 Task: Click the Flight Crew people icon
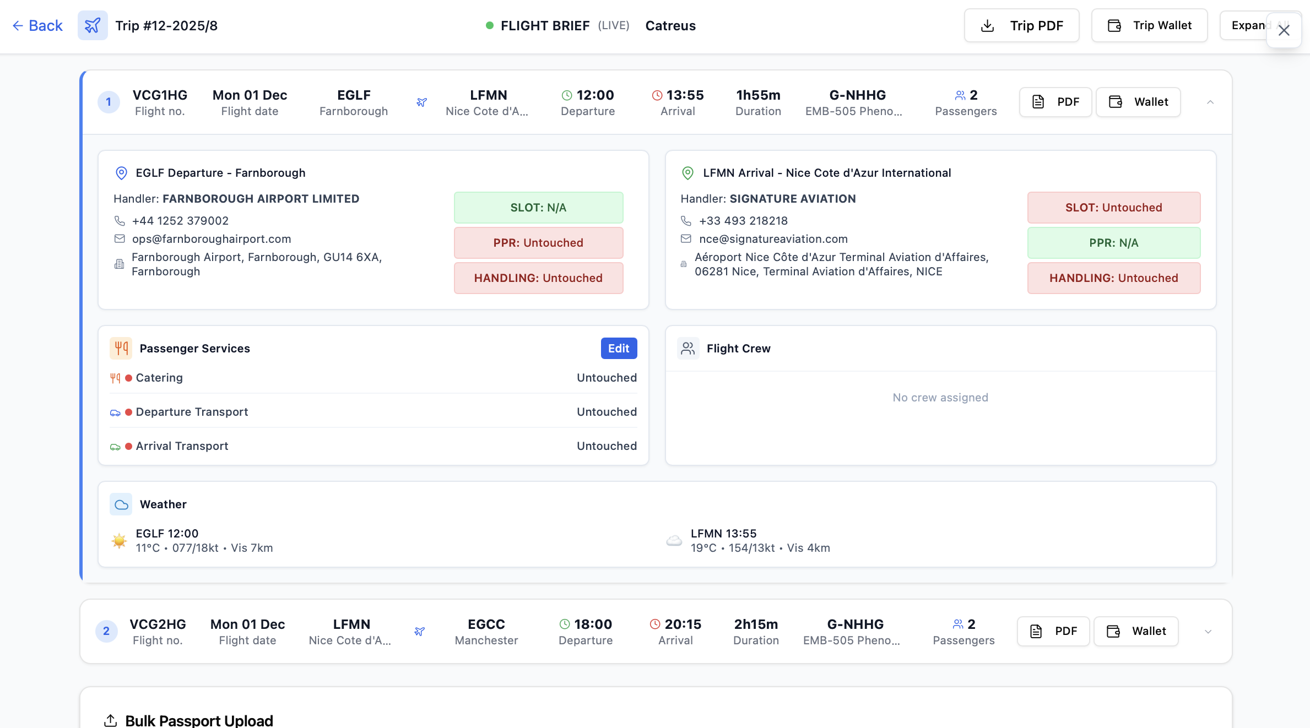tap(688, 348)
